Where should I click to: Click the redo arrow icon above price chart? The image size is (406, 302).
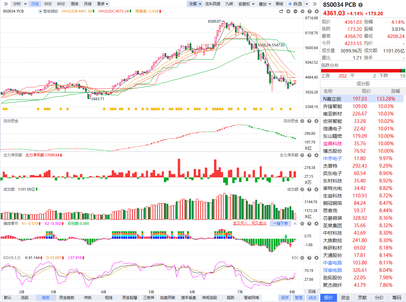tap(281, 12)
